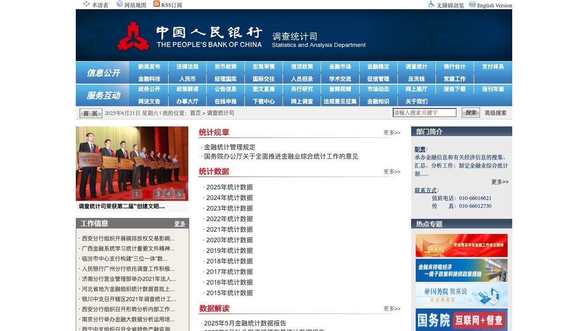Expand more items under 统计规章
The image size is (588, 331).
[x=392, y=132]
